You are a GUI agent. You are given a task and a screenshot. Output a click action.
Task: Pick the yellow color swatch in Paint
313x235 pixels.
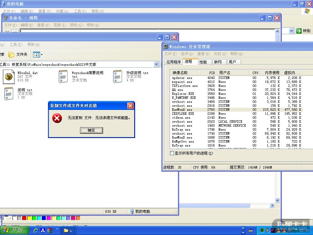pos(29,218)
